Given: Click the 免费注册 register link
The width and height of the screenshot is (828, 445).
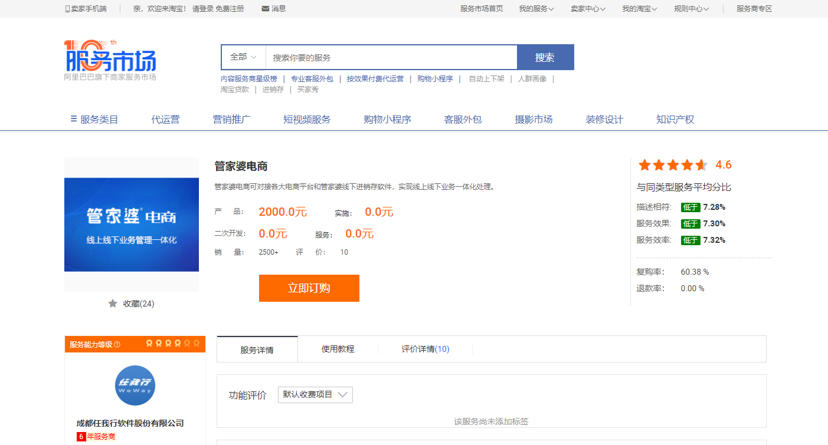Looking at the screenshot, I should [230, 9].
